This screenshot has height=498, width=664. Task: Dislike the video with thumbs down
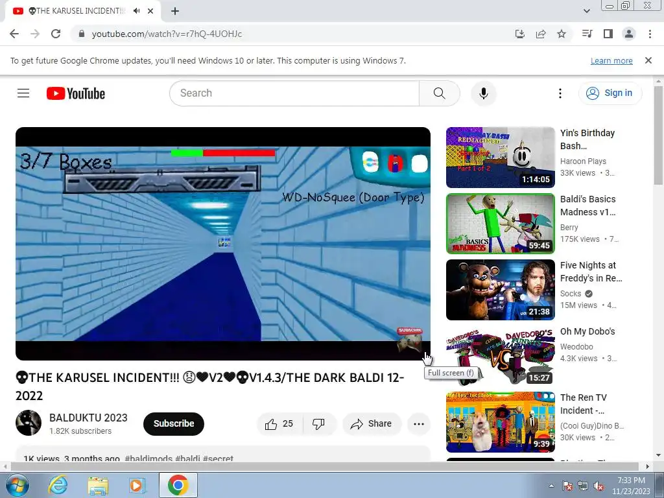(x=318, y=424)
